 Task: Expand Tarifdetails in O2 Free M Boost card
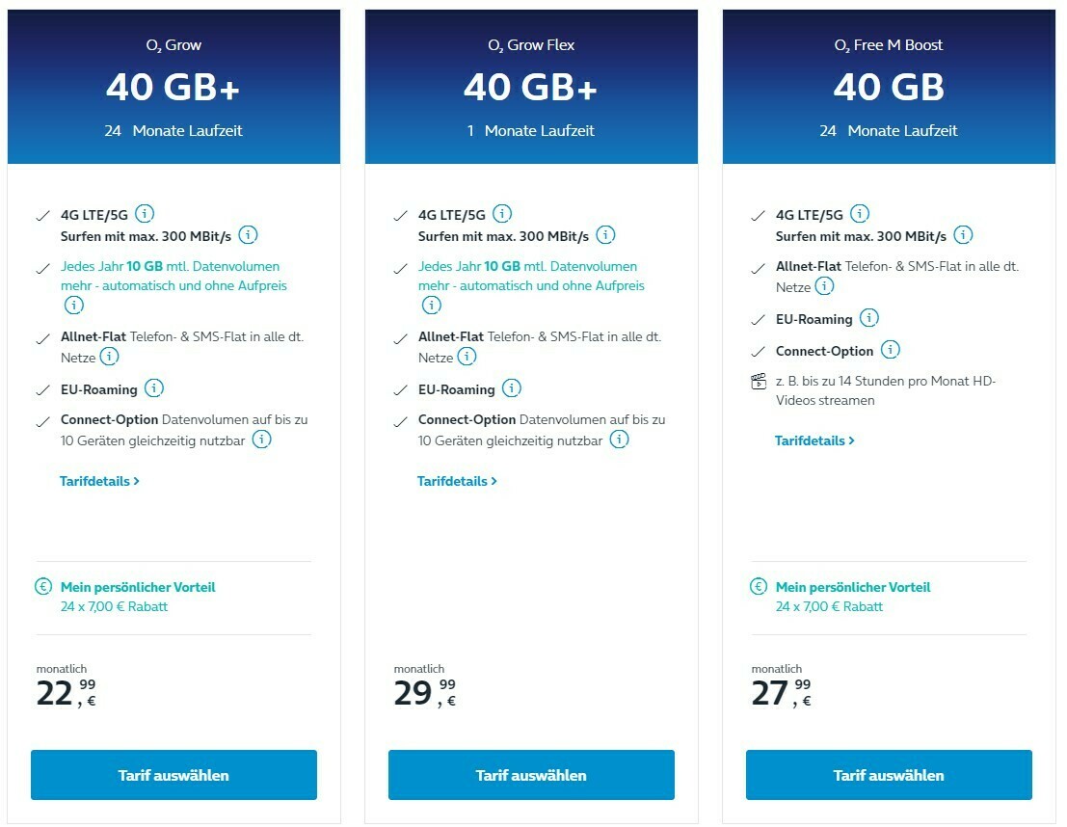pos(814,441)
